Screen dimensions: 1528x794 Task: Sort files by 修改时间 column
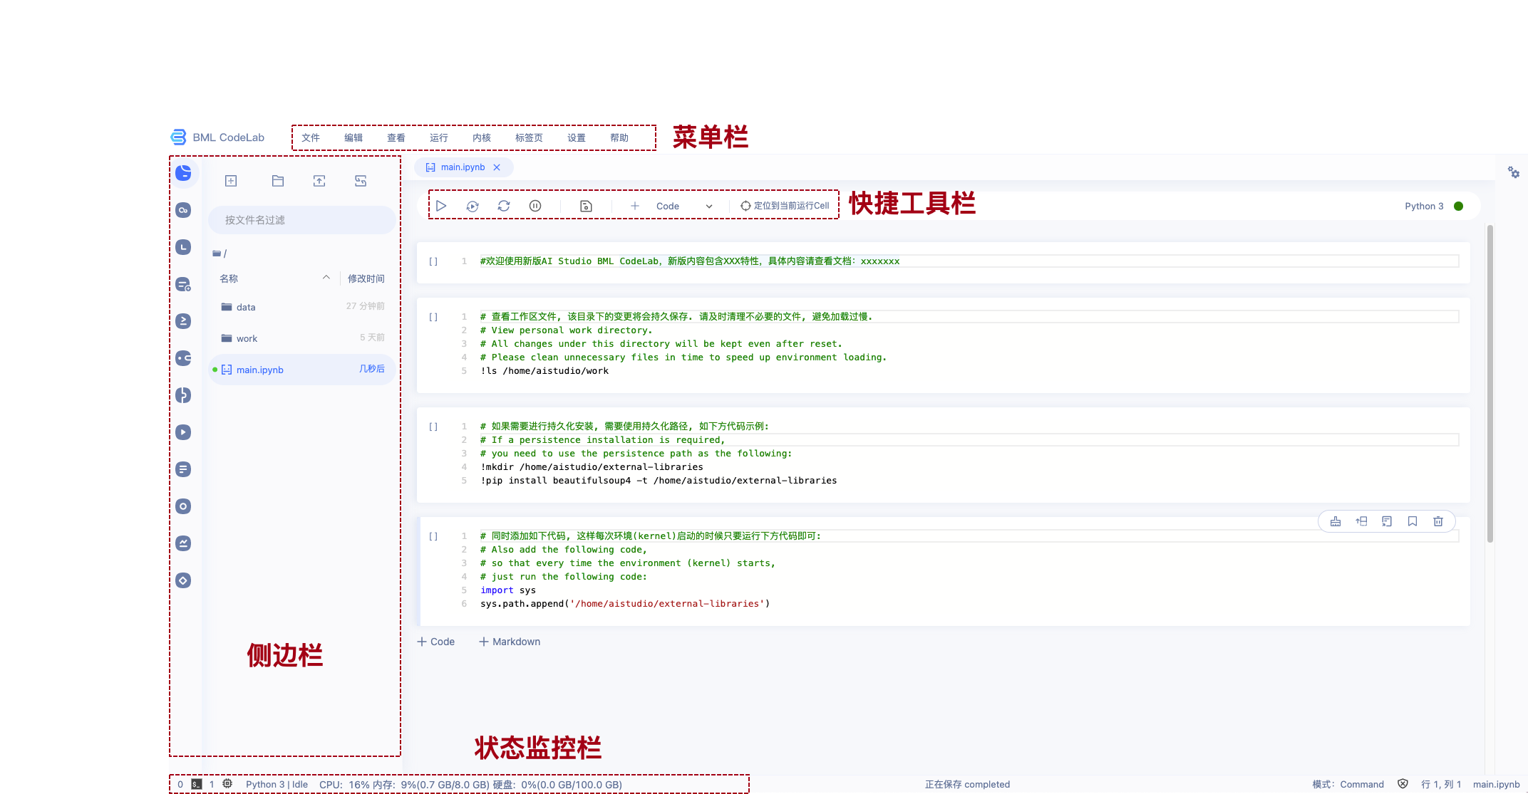pyautogui.click(x=366, y=278)
